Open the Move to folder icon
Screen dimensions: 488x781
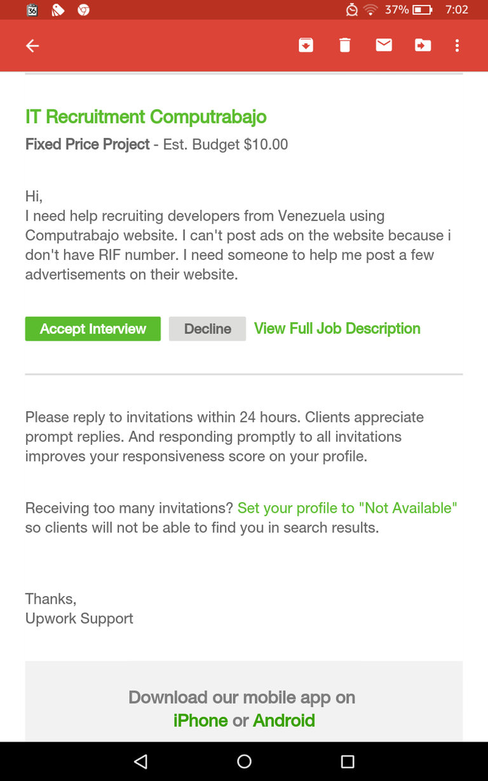(423, 45)
